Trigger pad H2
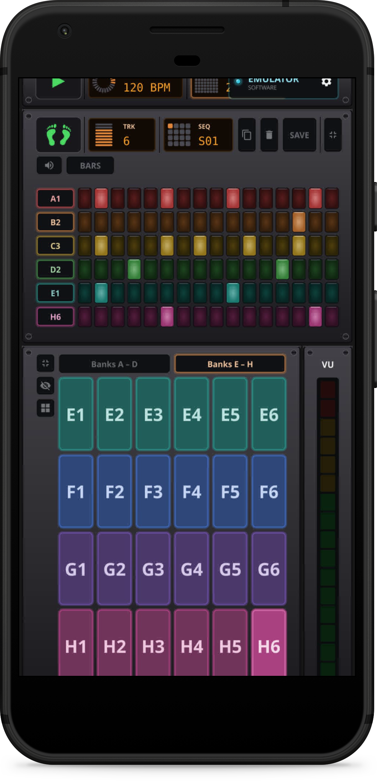Image resolution: width=377 pixels, height=781 pixels. [x=114, y=642]
